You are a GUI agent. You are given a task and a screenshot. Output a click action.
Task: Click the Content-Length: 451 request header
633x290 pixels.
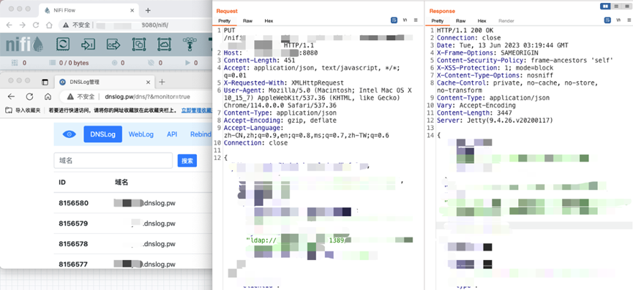(259, 61)
